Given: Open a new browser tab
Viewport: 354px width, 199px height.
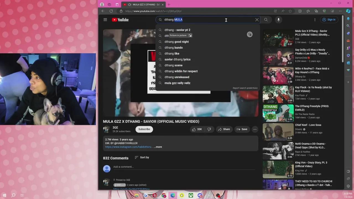Looking at the screenshot, I should [x=169, y=4].
